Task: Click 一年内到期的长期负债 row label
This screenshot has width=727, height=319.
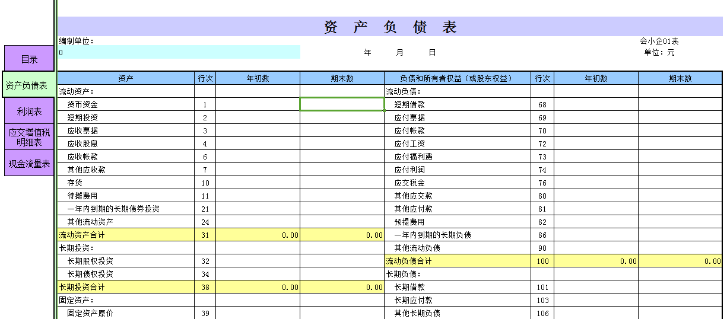Action: (x=433, y=235)
